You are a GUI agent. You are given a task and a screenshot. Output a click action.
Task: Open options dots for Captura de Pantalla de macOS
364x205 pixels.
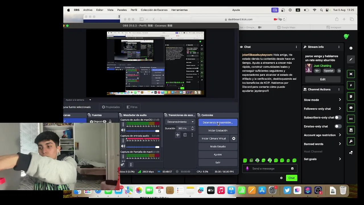click(123, 157)
